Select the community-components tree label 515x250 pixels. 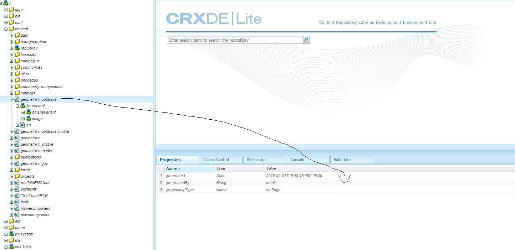pyautogui.click(x=41, y=87)
